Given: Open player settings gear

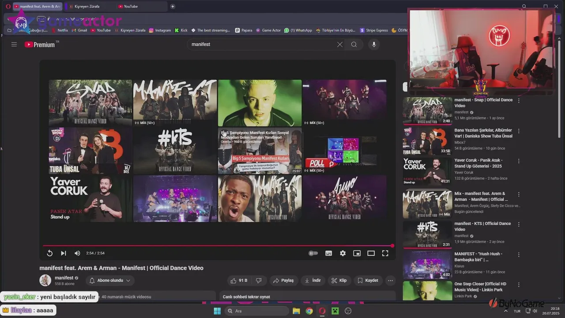Looking at the screenshot, I should point(343,253).
